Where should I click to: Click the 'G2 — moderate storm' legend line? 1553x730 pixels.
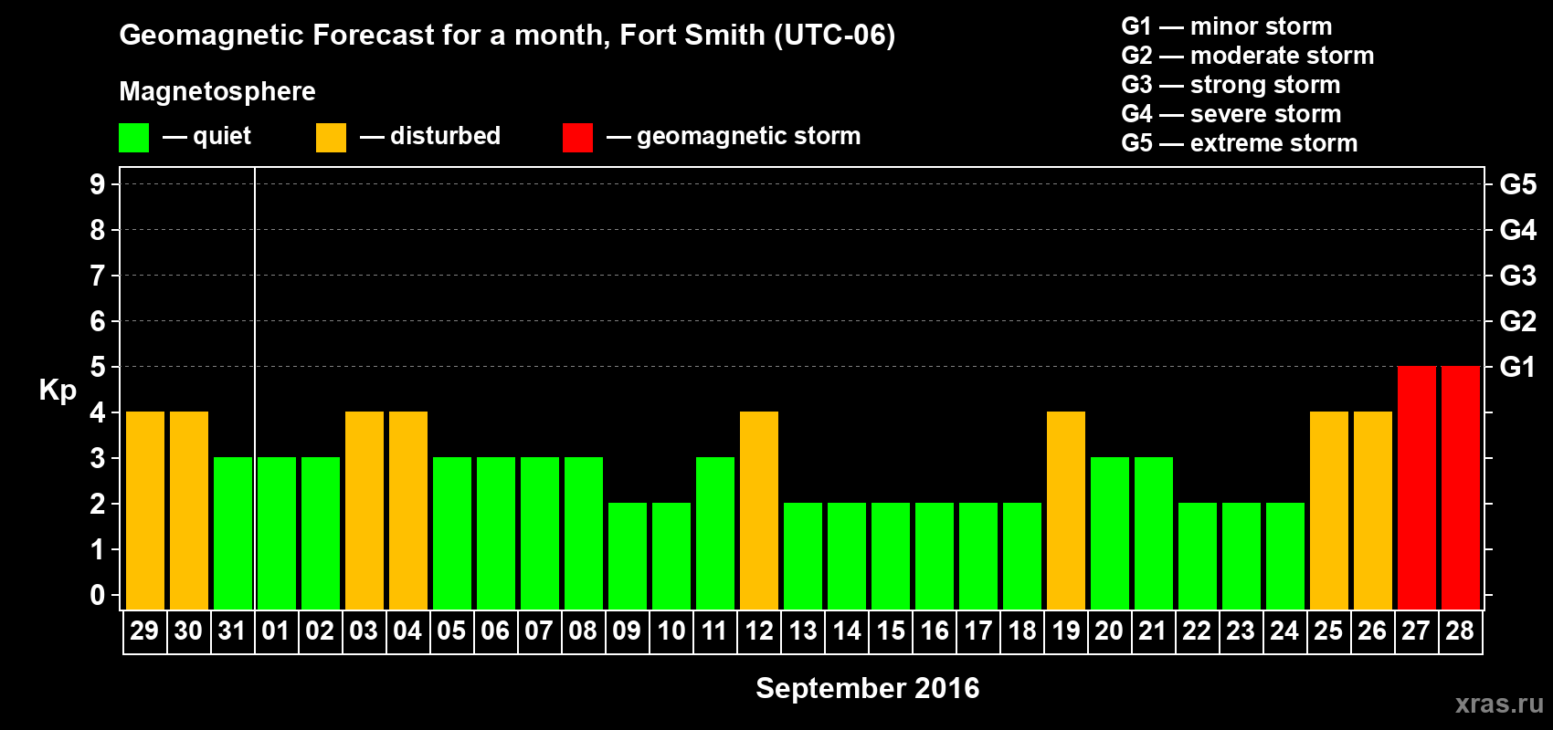tap(1248, 56)
